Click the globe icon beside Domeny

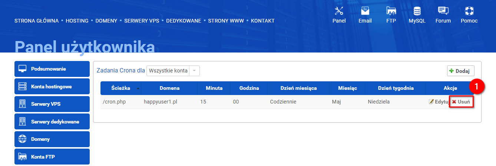(23, 139)
